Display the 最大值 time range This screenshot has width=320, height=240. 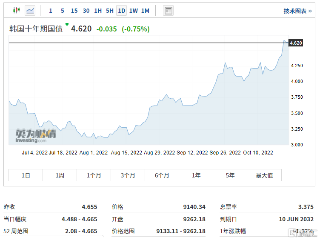(x=264, y=175)
